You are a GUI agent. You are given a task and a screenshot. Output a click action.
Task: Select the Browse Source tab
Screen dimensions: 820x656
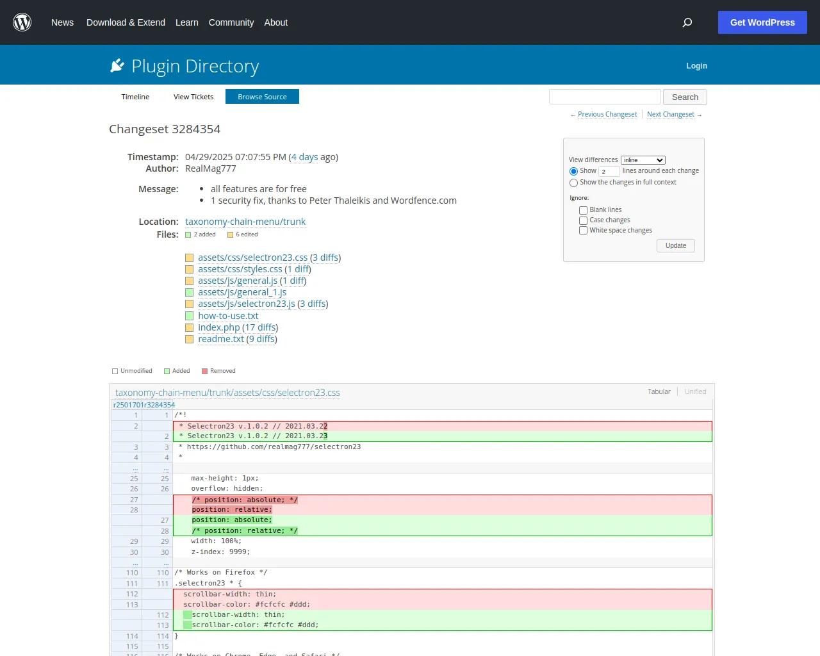pos(262,97)
